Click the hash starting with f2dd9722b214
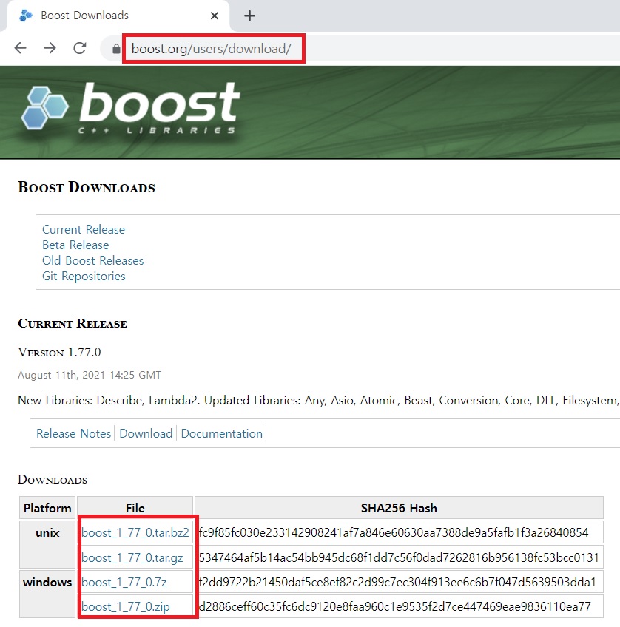 pyautogui.click(x=397, y=582)
